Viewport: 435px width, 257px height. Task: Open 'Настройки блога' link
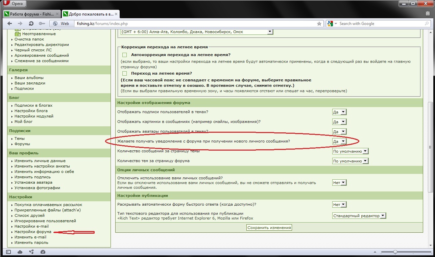pyautogui.click(x=31, y=111)
